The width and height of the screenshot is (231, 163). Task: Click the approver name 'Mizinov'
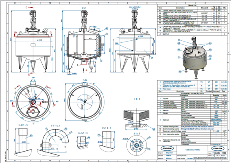(x=169, y=158)
